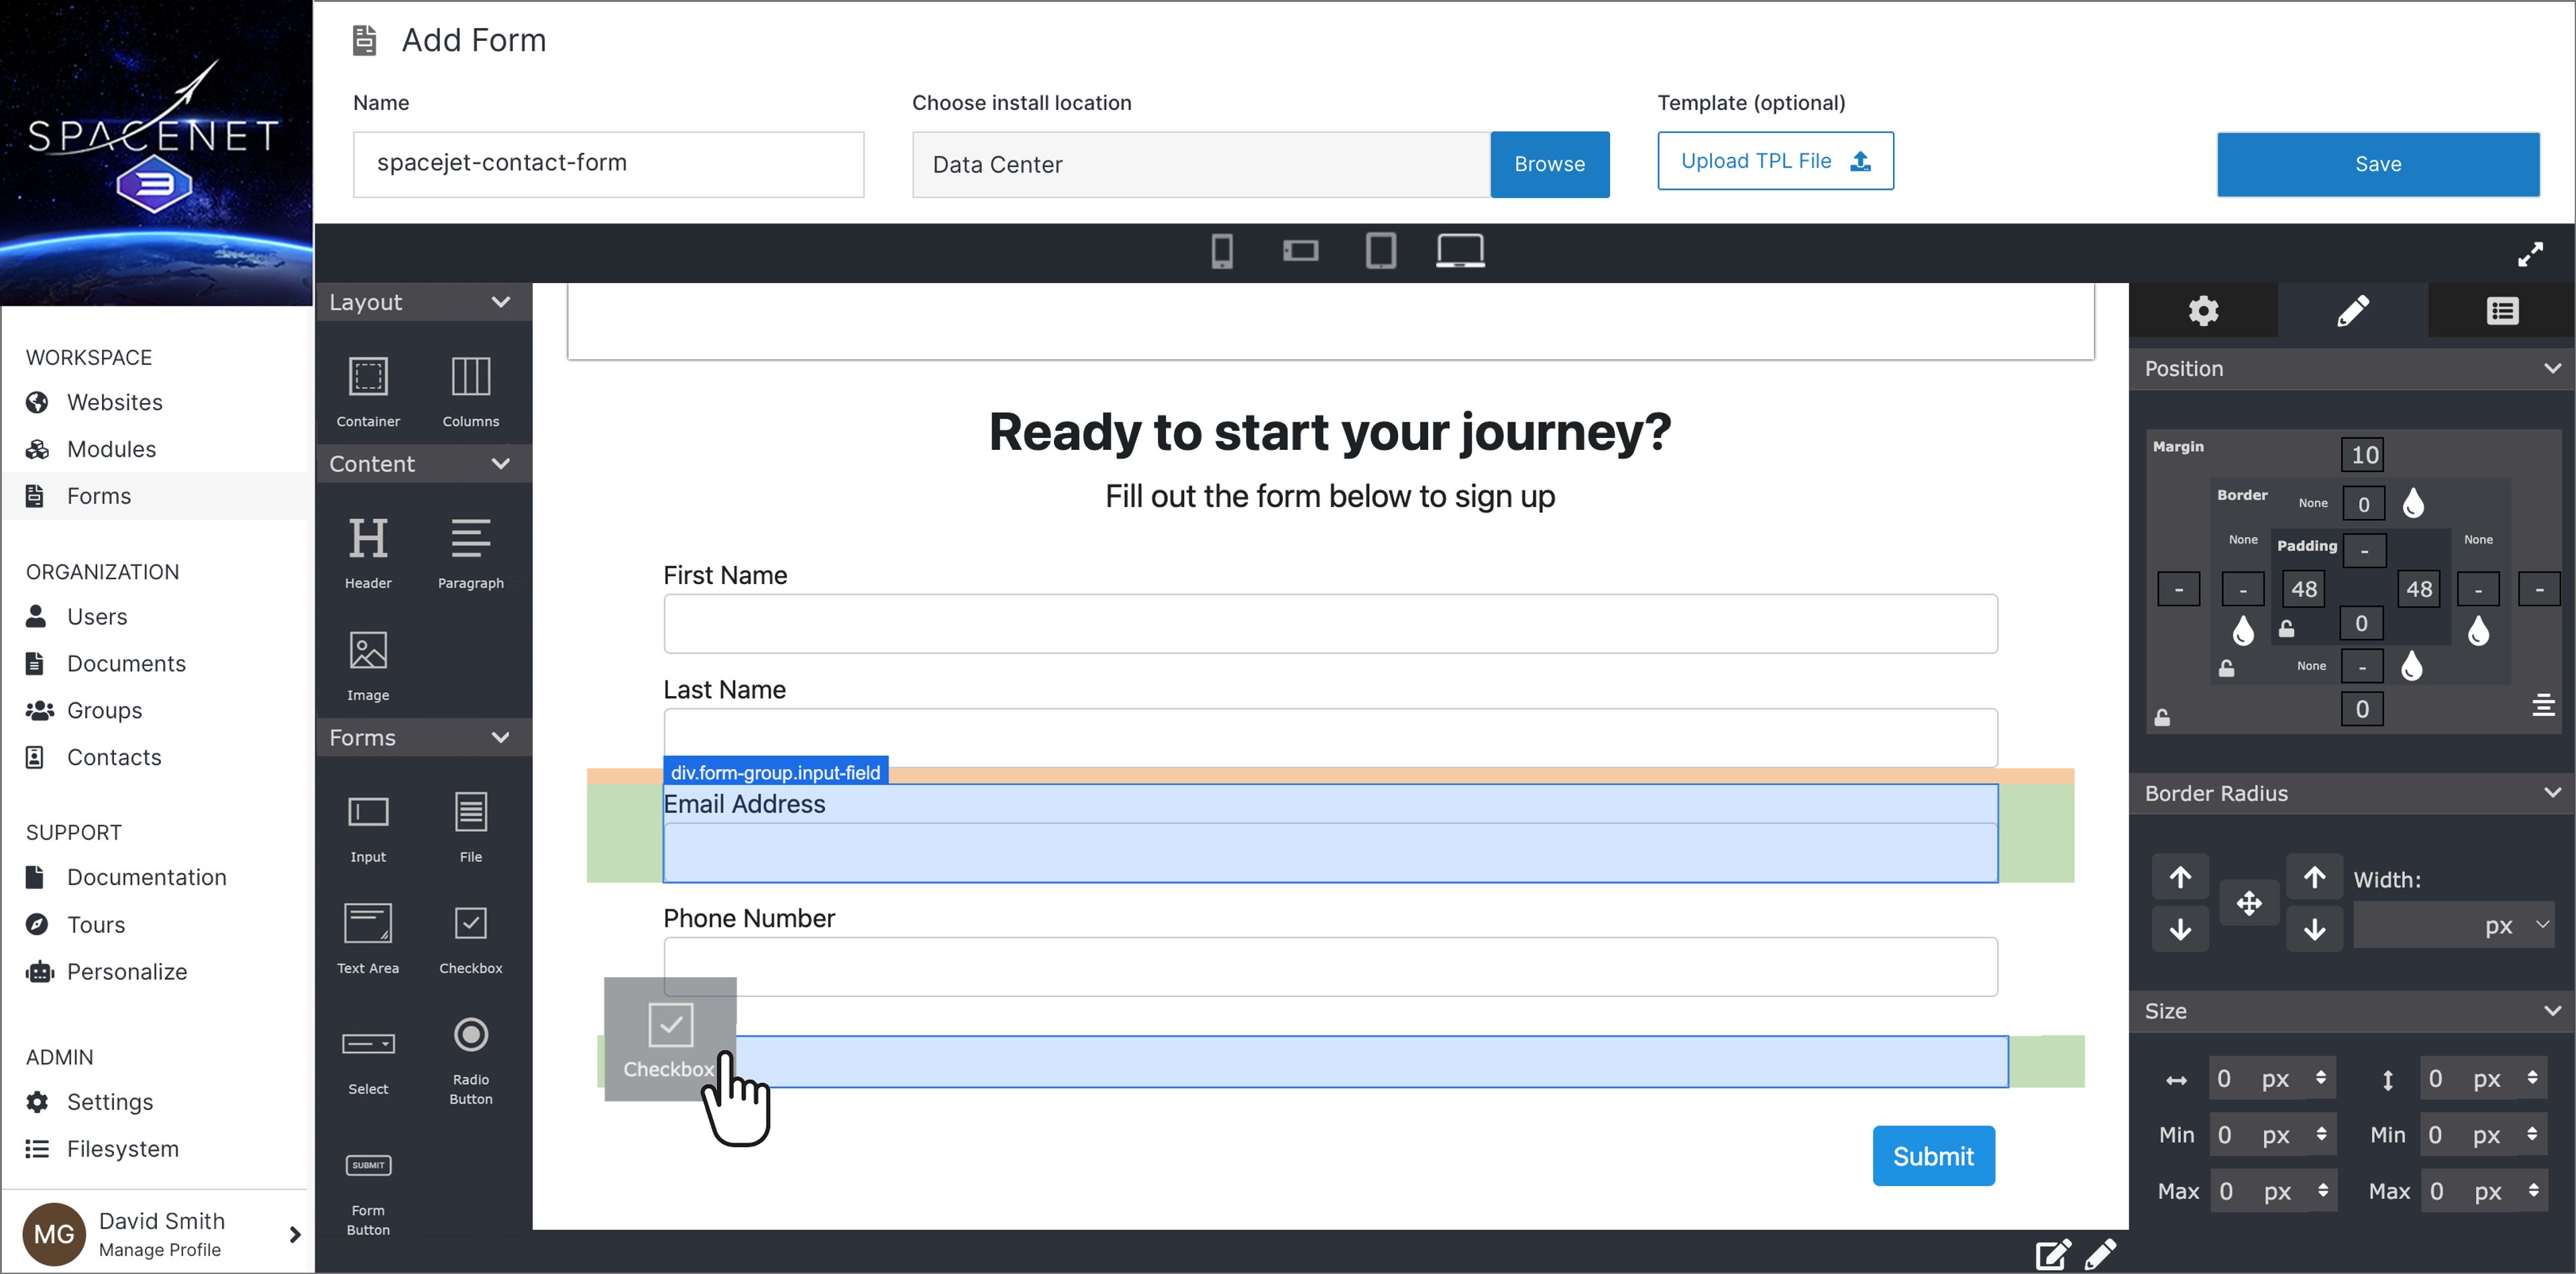The height and width of the screenshot is (1274, 2576).
Task: Pick the Input form element
Action: pos(368,828)
